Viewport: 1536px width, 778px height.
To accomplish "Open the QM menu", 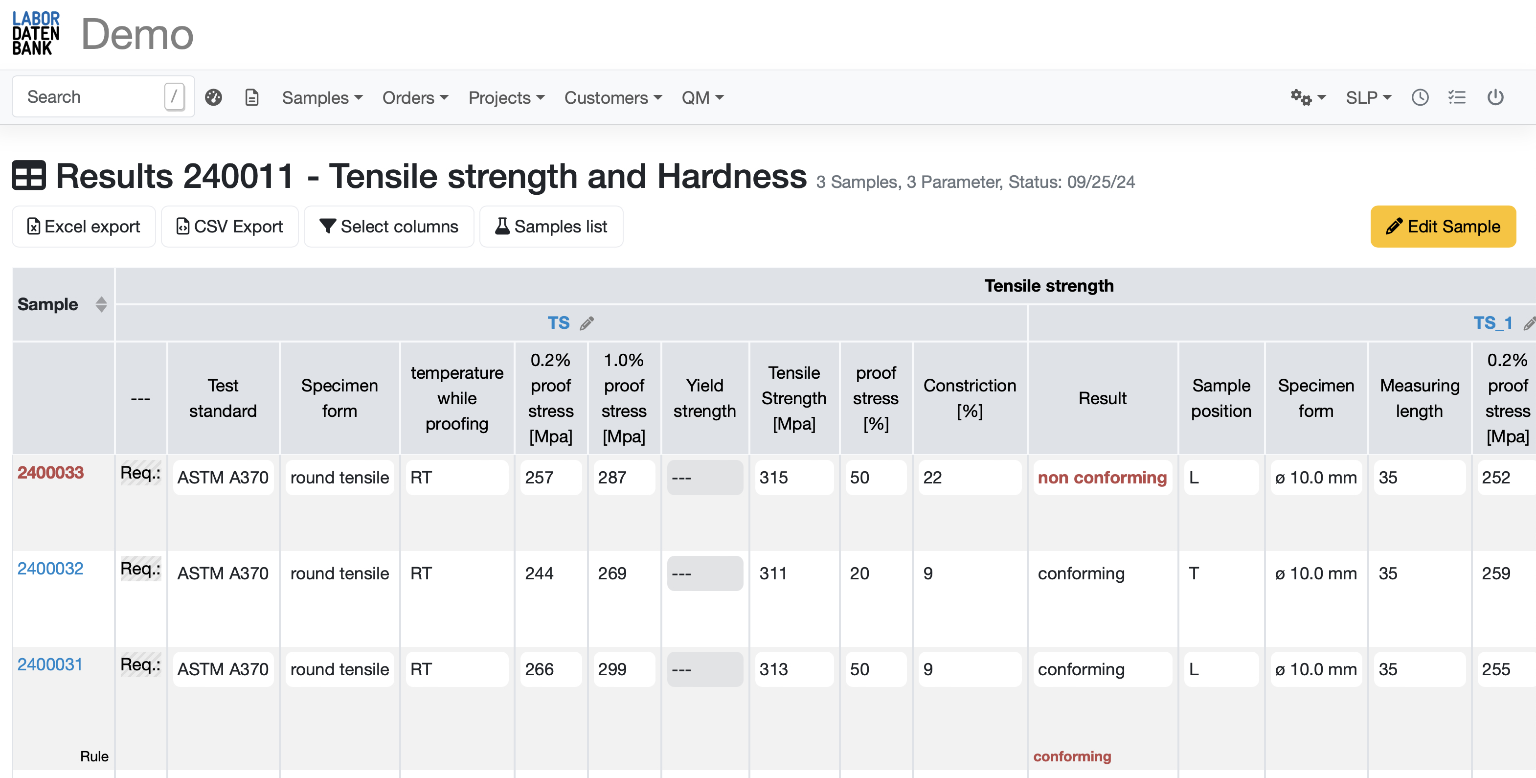I will (702, 97).
